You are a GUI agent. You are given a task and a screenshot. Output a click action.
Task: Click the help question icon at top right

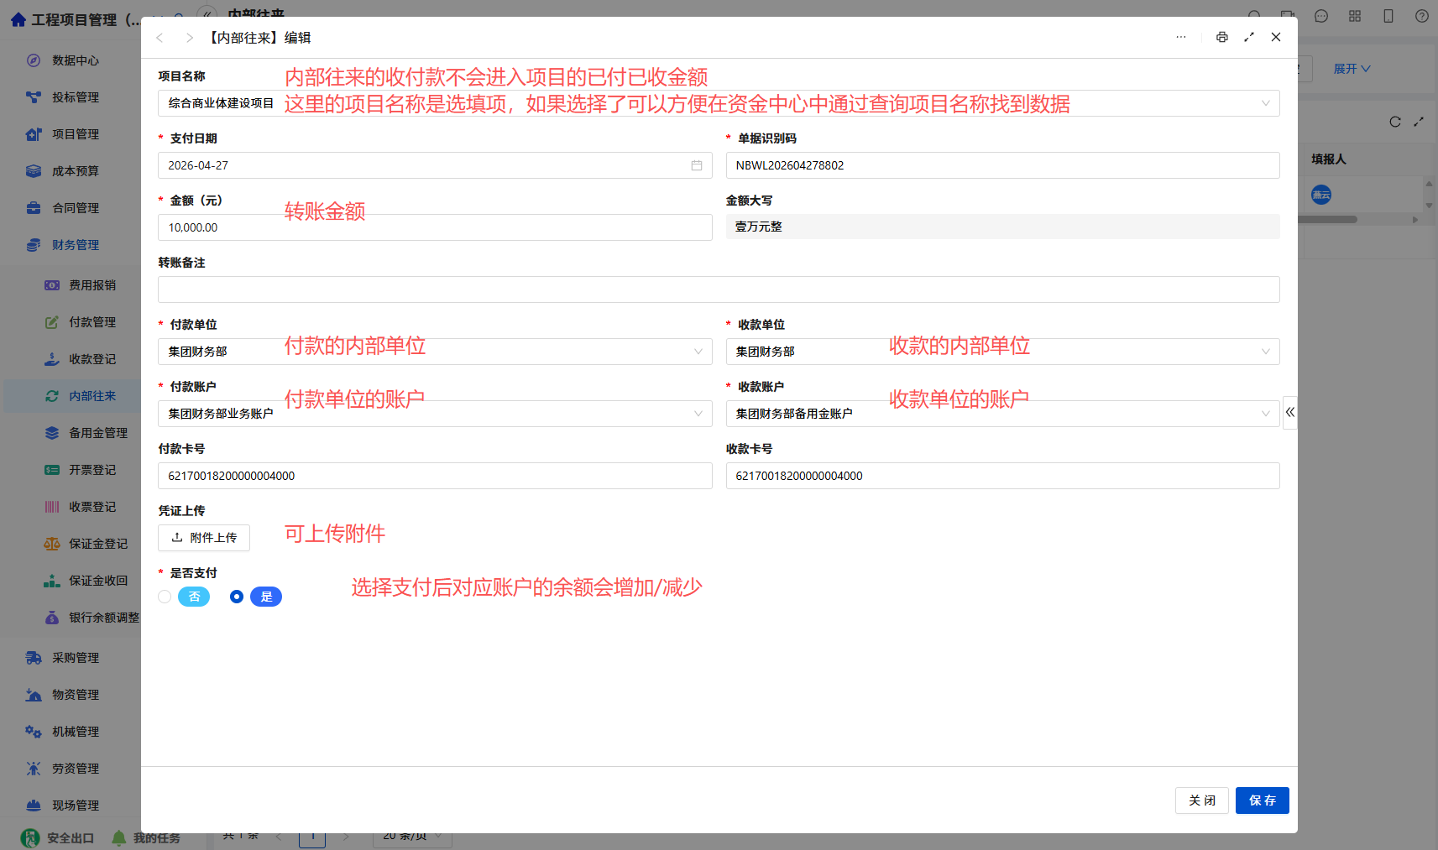click(1422, 16)
